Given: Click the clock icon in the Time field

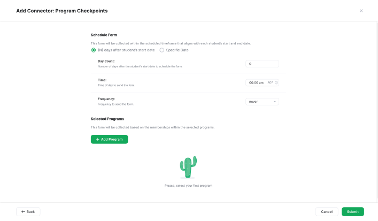Looking at the screenshot, I should 276,82.
